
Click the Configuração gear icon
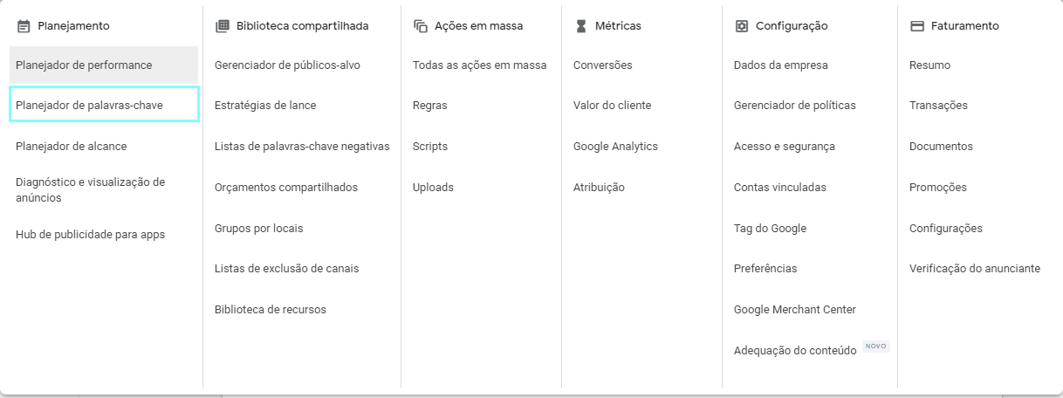coord(742,26)
